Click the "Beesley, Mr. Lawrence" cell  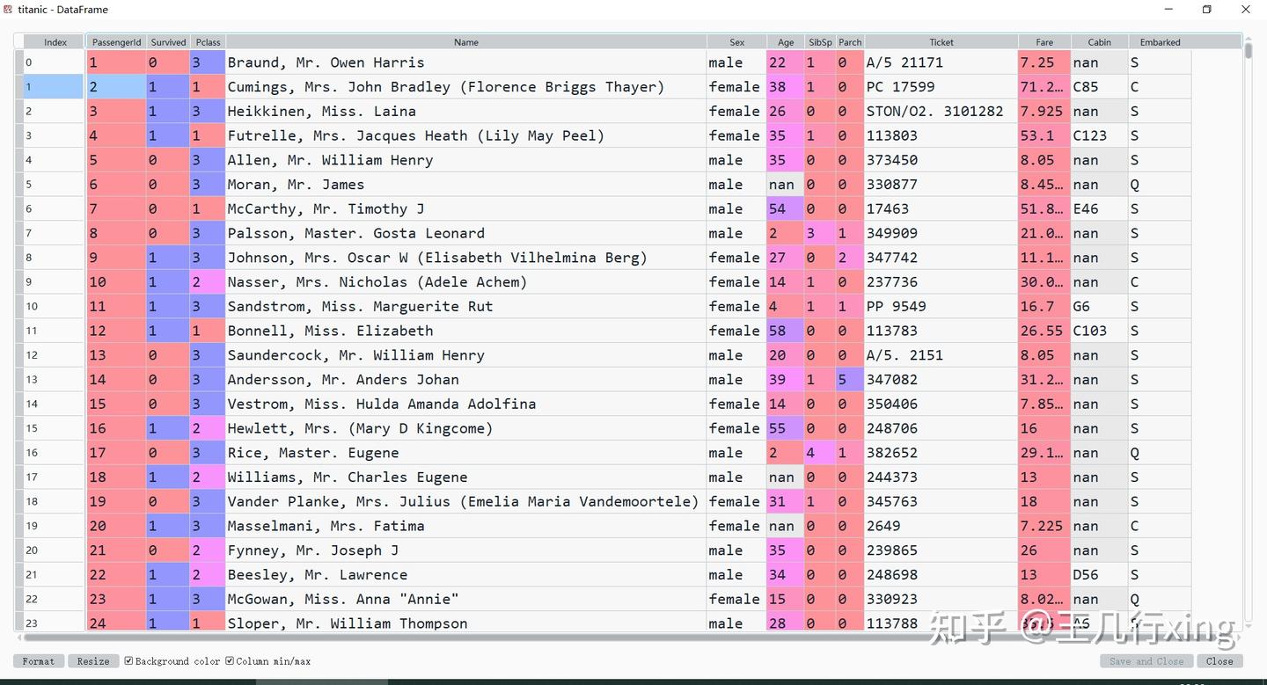[466, 575]
